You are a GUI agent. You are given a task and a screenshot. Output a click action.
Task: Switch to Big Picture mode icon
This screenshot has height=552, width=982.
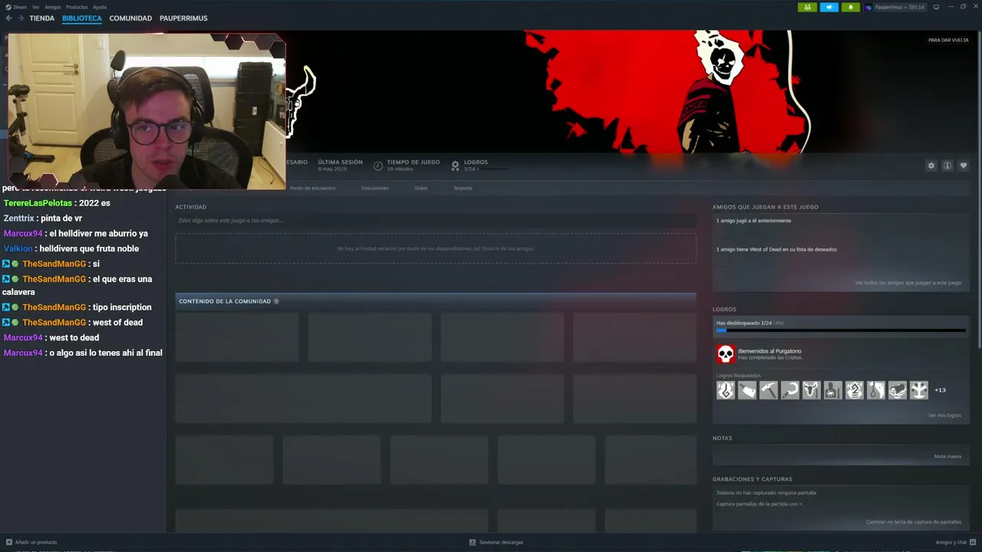coord(936,7)
